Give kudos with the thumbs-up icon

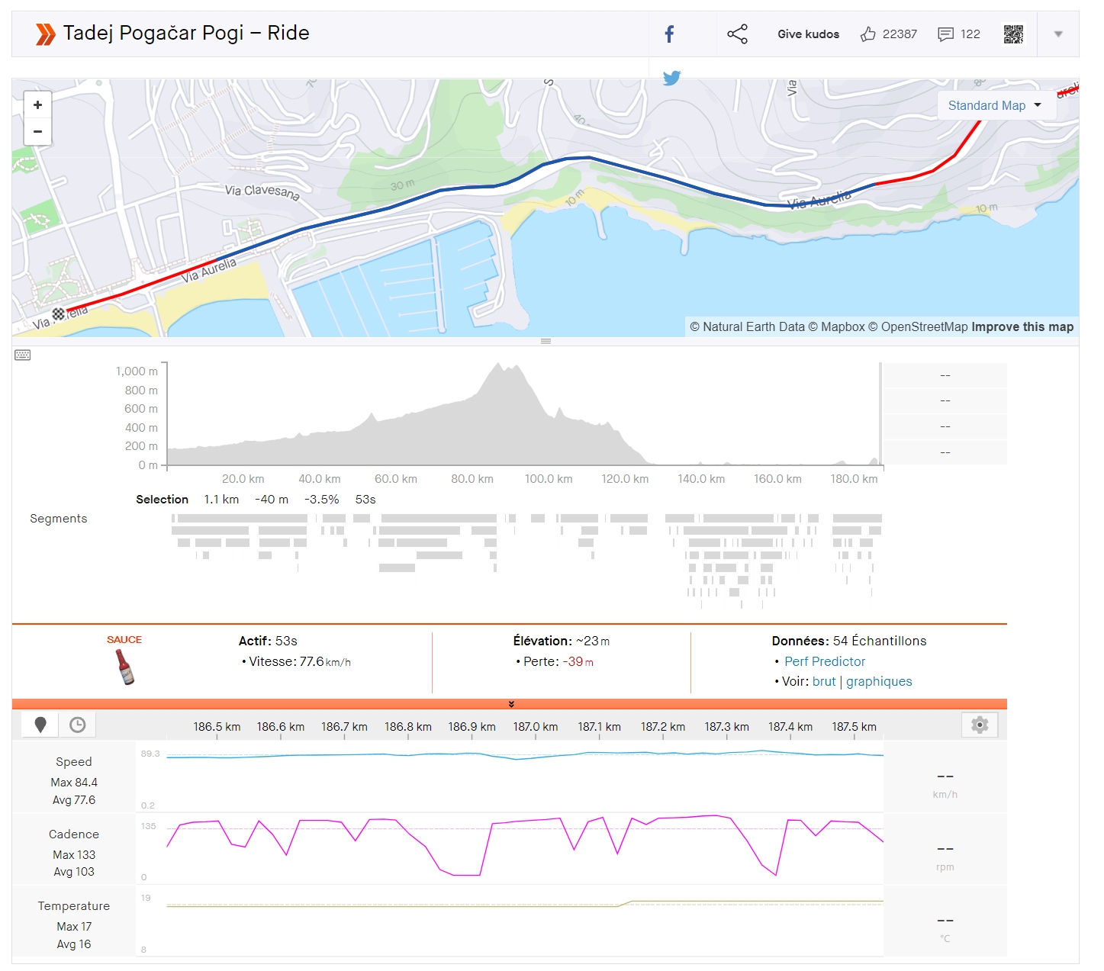pyautogui.click(x=867, y=34)
